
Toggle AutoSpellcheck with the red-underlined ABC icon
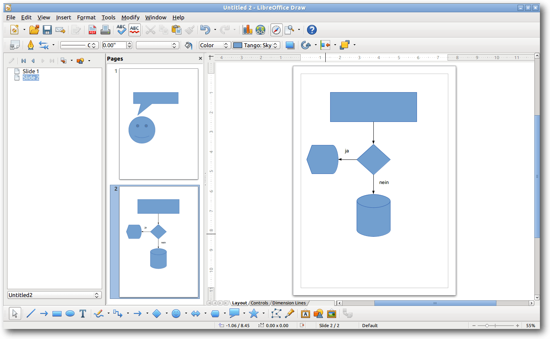pos(135,30)
